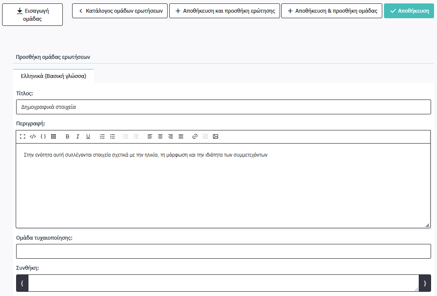Remove hyperlink icon
This screenshot has height=296, width=437.
[x=205, y=136]
